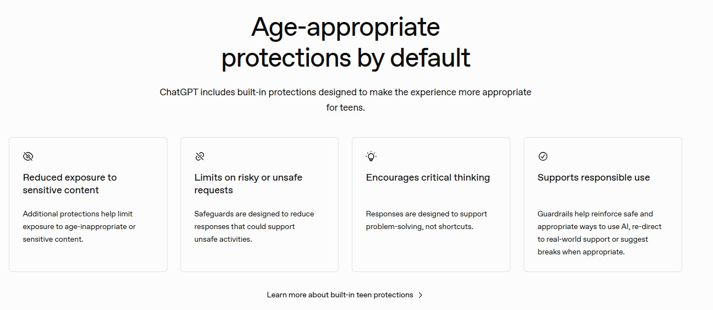Select the responsible use card
The height and width of the screenshot is (310, 713).
click(603, 204)
